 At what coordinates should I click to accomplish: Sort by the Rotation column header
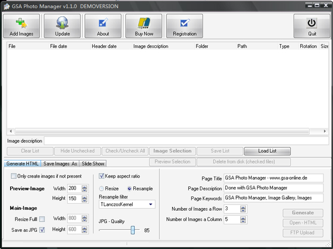click(309, 46)
